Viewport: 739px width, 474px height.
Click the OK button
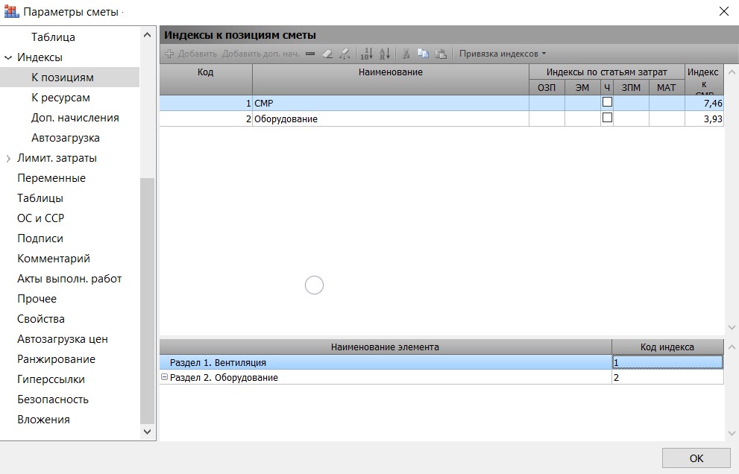696,458
